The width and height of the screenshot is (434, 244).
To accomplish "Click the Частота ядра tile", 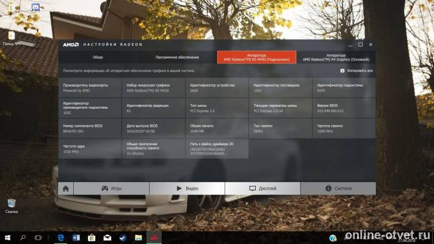I will pos(90,149).
